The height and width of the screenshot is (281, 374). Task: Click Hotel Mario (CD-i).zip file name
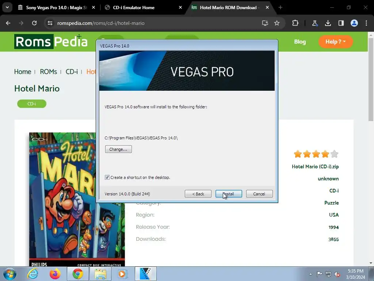315,166
